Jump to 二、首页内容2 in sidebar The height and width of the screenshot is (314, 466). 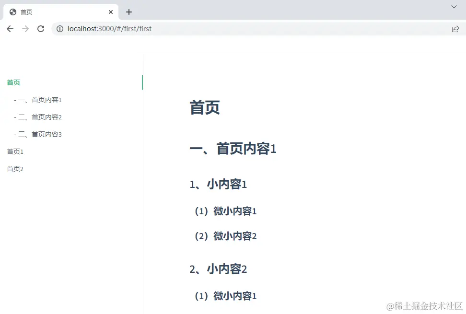(x=38, y=117)
